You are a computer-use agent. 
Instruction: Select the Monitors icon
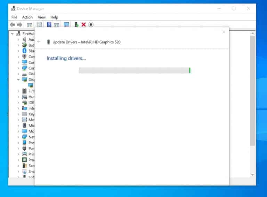click(x=25, y=131)
